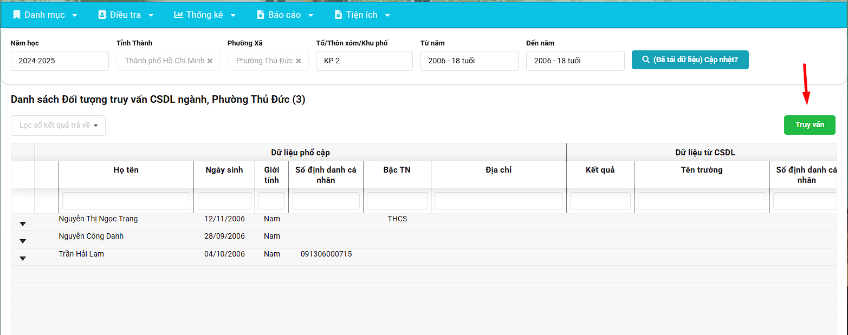Click the chart icon beside Thống kê

178,15
